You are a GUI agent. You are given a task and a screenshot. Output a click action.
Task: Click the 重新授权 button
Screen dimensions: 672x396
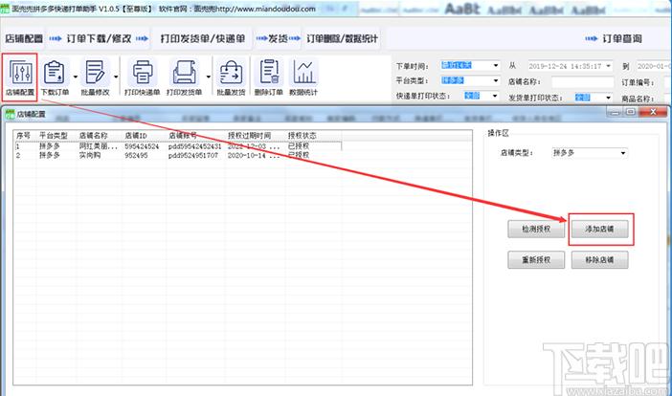point(536,260)
